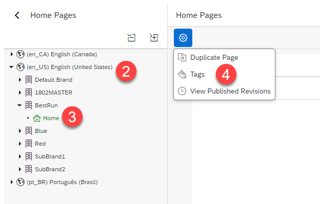Click the 1802MASTER group icon
Screen dimensions: 320x204
[29, 93]
